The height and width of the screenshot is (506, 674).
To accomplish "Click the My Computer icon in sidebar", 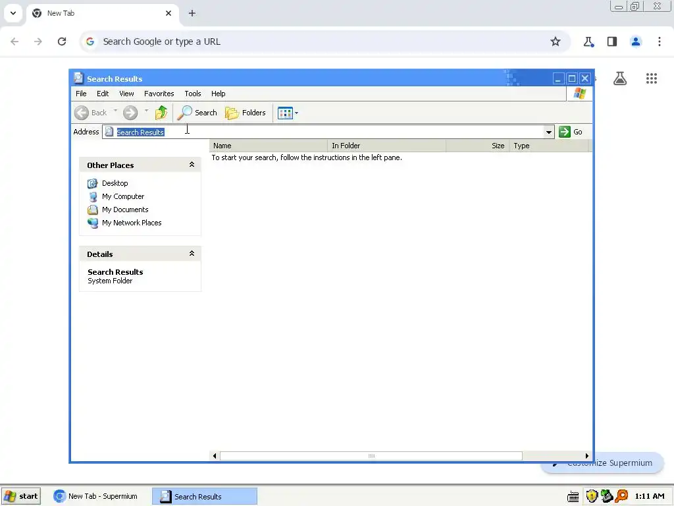I will (92, 196).
